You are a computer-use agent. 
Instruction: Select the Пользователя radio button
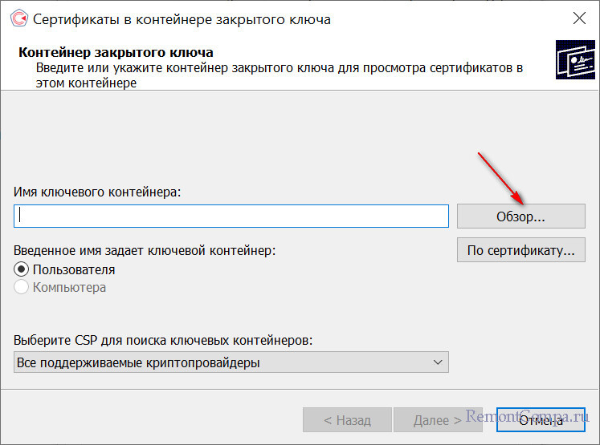tap(22, 269)
